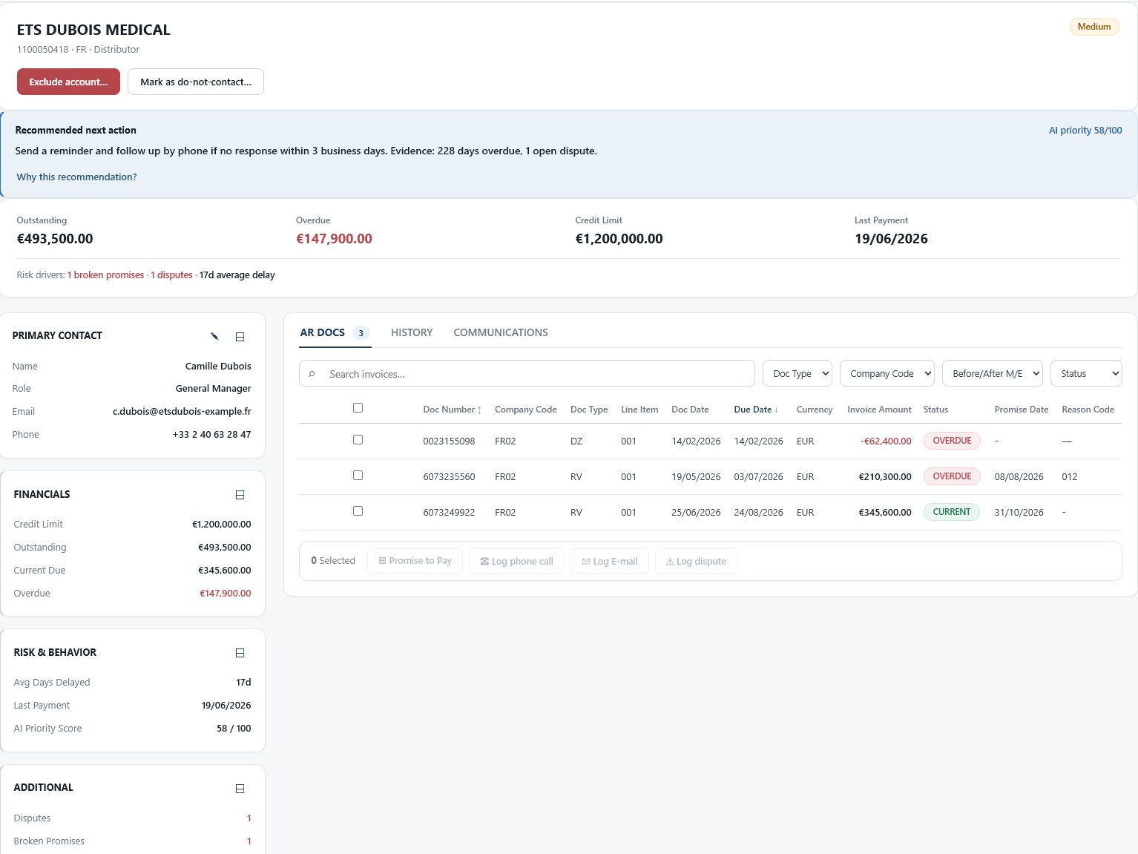1138x854 pixels.
Task: Toggle the select-all invoices checkbox
Action: 358,407
